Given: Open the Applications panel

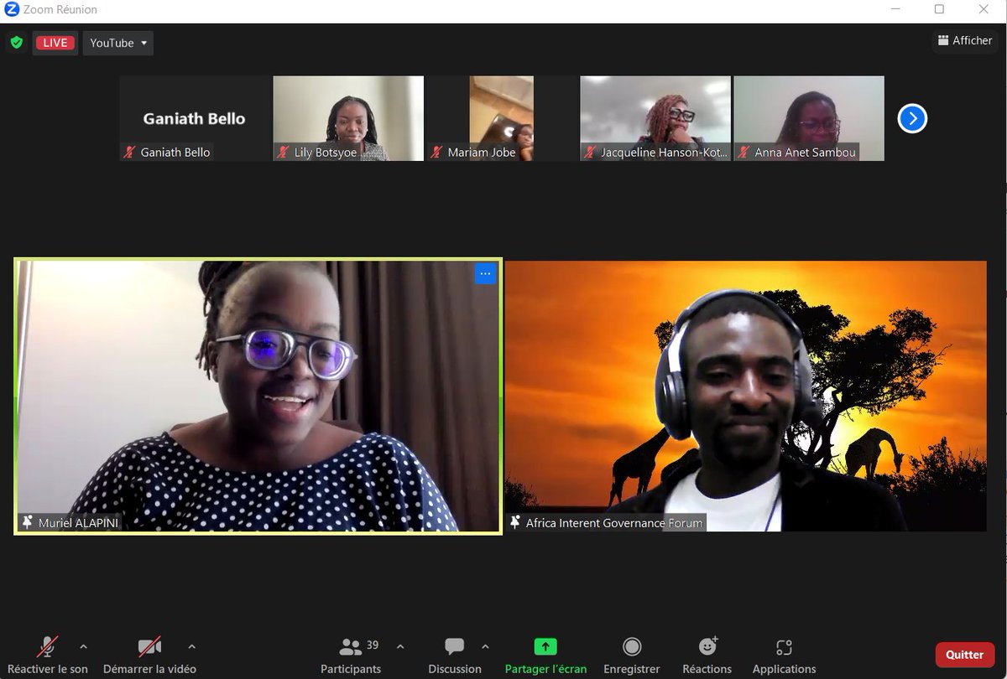Looking at the screenshot, I should [x=784, y=655].
